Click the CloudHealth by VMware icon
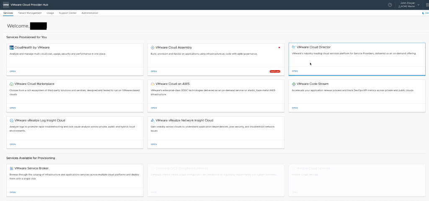 (x=11, y=48)
